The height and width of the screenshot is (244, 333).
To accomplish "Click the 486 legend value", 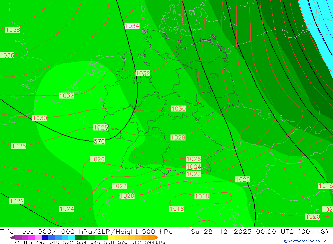I will click(27, 242).
